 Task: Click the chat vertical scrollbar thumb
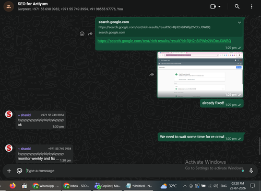pos(259,146)
